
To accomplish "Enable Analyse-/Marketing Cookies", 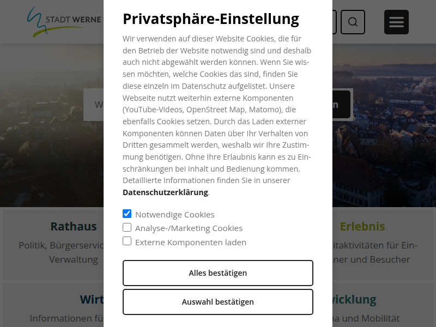I will tap(127, 227).
